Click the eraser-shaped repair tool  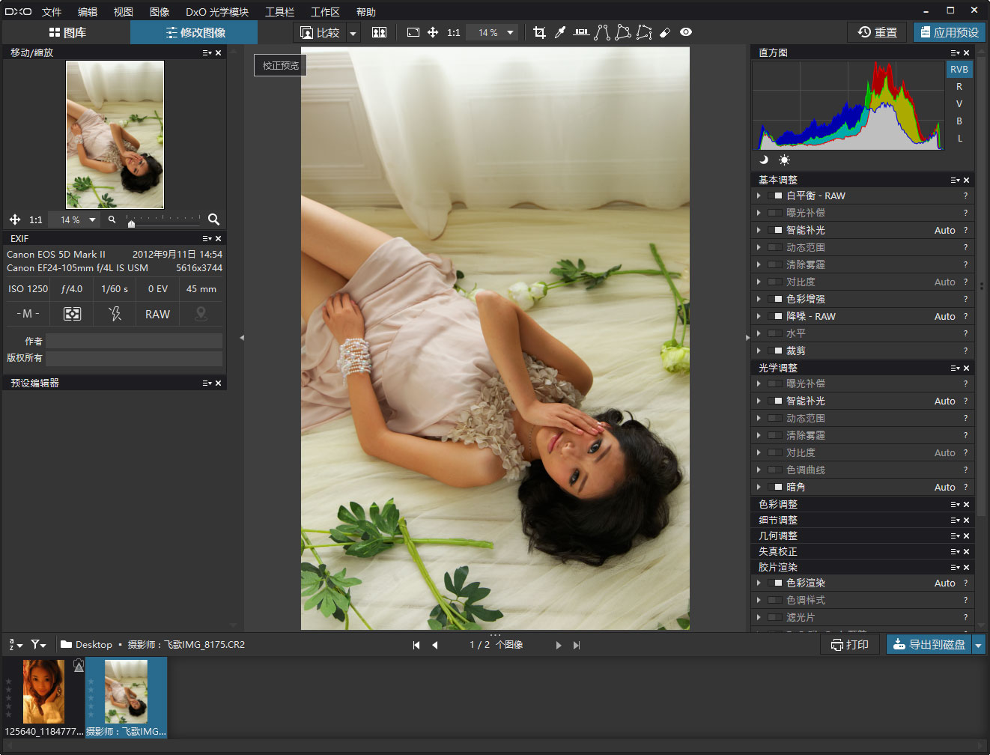click(x=665, y=32)
